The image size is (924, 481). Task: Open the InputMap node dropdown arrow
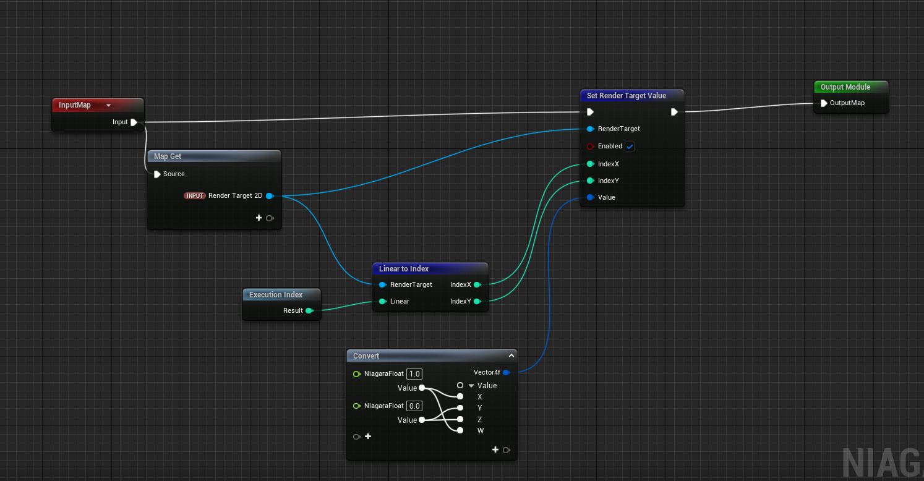point(109,106)
